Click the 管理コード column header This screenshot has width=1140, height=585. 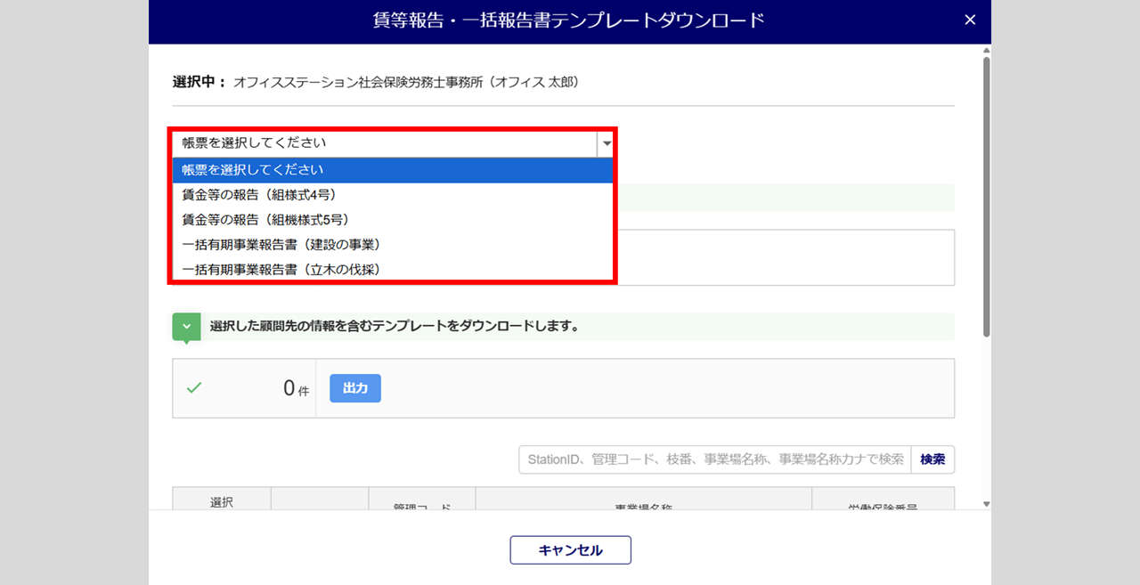coord(422,506)
